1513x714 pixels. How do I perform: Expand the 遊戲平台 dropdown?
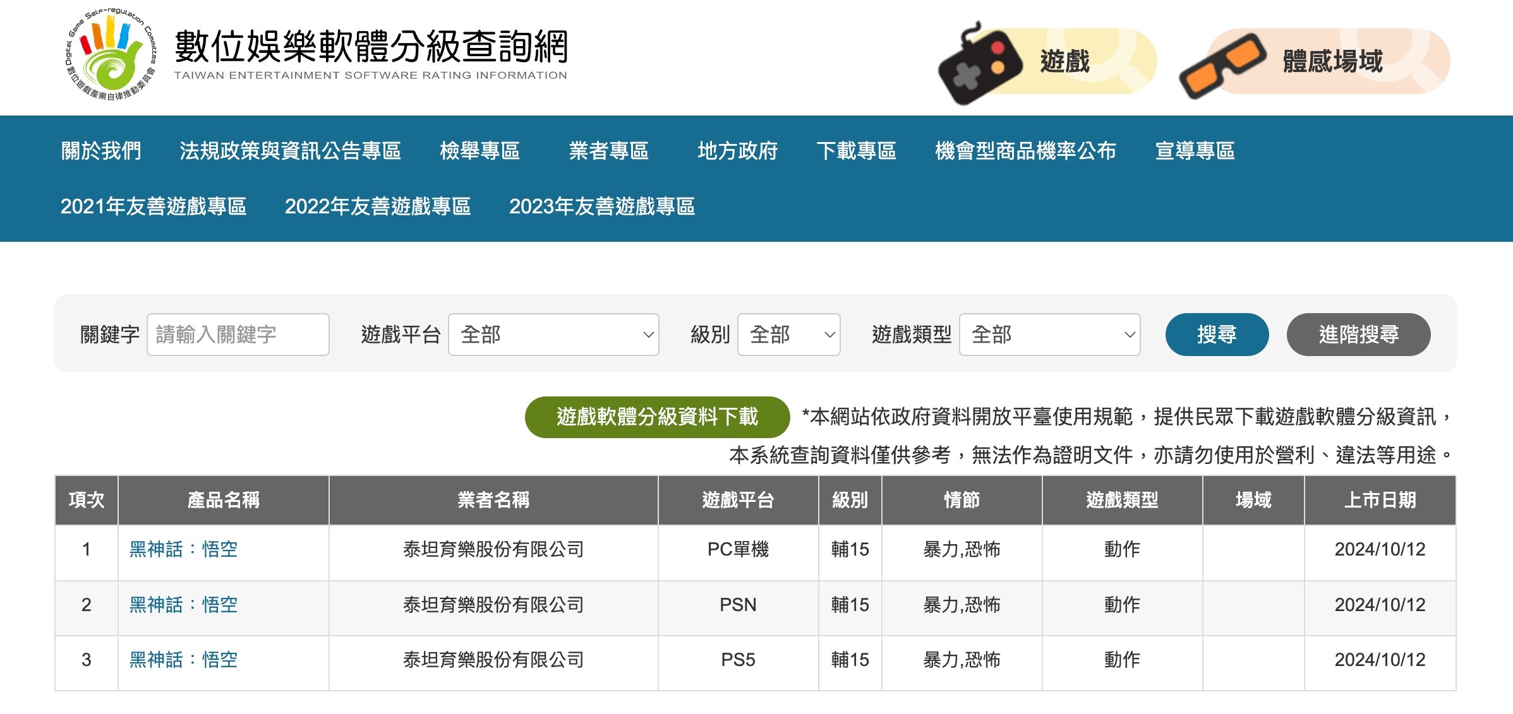coord(553,335)
